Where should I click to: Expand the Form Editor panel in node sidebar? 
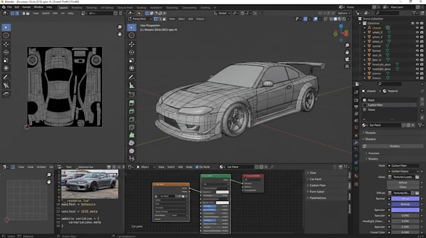point(317,192)
